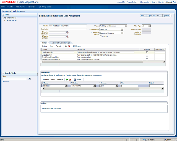Screen dimensions: 177x141
Task: Click the Oracle logo
Action: pyautogui.click(x=9, y=2)
